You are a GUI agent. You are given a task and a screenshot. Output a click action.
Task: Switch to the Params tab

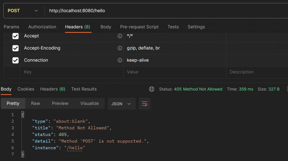[12, 27]
